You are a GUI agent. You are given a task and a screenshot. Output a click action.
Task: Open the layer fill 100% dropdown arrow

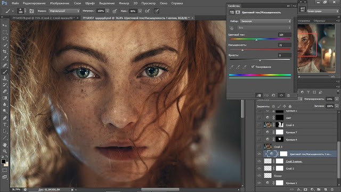click(337, 106)
